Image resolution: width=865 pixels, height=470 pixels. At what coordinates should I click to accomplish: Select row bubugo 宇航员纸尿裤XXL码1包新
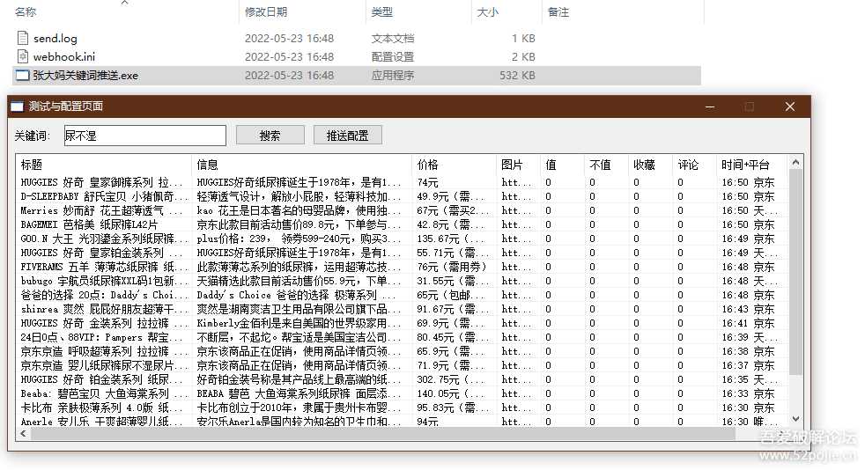click(x=403, y=281)
